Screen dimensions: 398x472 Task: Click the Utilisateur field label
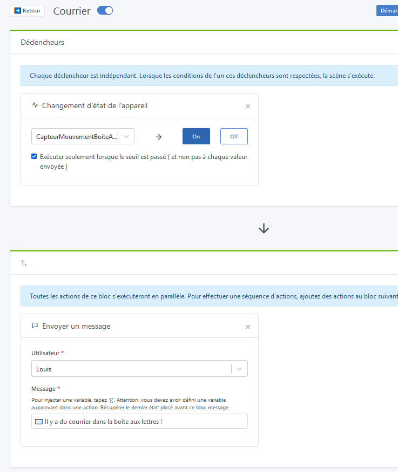click(x=45, y=353)
